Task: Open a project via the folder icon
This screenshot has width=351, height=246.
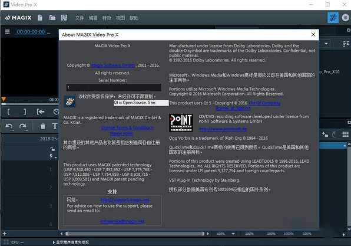Action: point(52,18)
